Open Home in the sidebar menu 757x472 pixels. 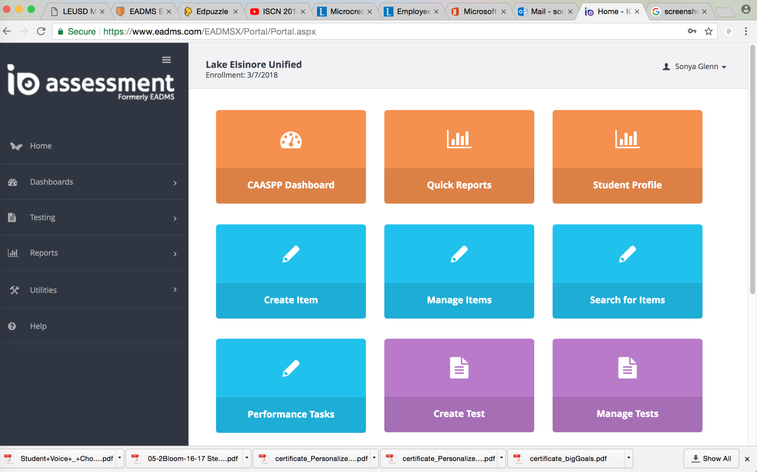click(x=41, y=146)
